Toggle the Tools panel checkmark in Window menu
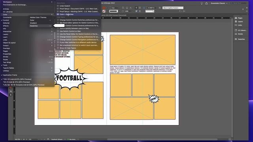The width and height of the screenshot is (253, 142). pos(2,65)
